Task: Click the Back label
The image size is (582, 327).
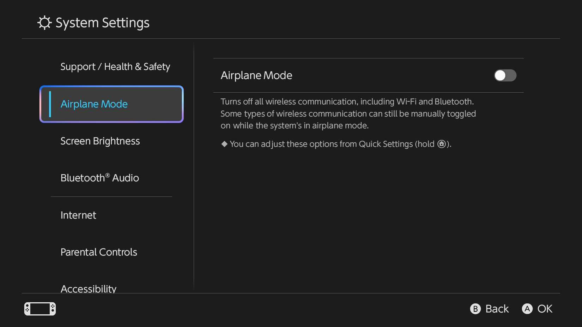Action: point(497,309)
